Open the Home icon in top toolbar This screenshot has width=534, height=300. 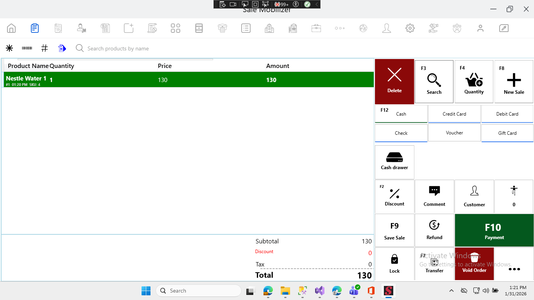[x=11, y=28]
